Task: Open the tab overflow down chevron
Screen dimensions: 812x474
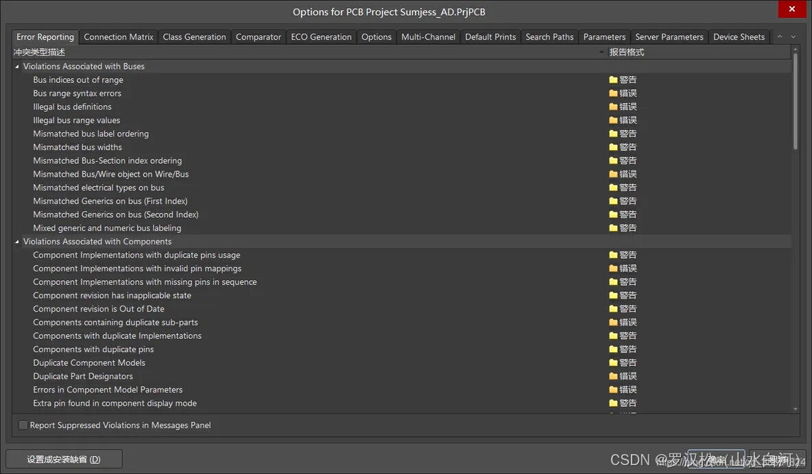Action: 793,37
